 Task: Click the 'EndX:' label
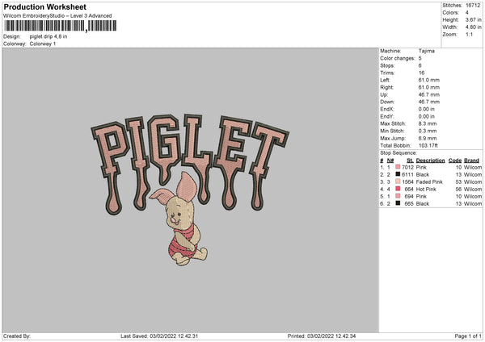click(x=386, y=109)
